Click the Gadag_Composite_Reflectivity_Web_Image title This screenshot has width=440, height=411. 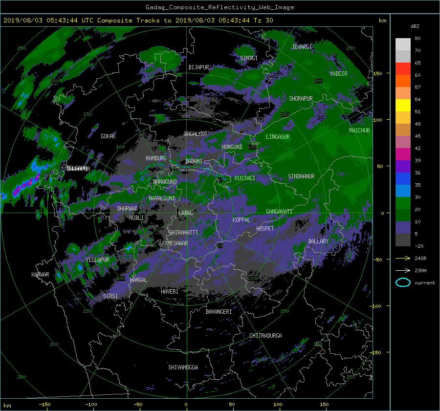pyautogui.click(x=220, y=7)
